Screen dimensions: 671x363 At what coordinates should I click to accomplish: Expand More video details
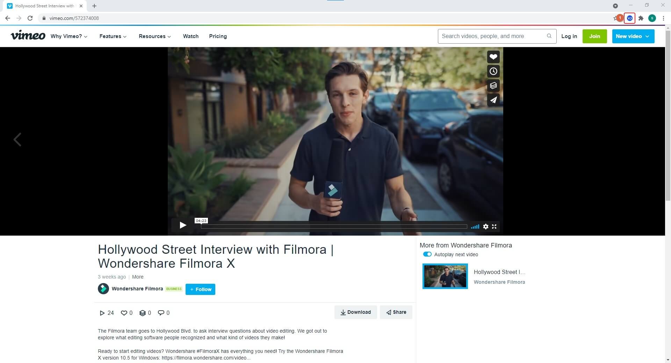[138, 277]
